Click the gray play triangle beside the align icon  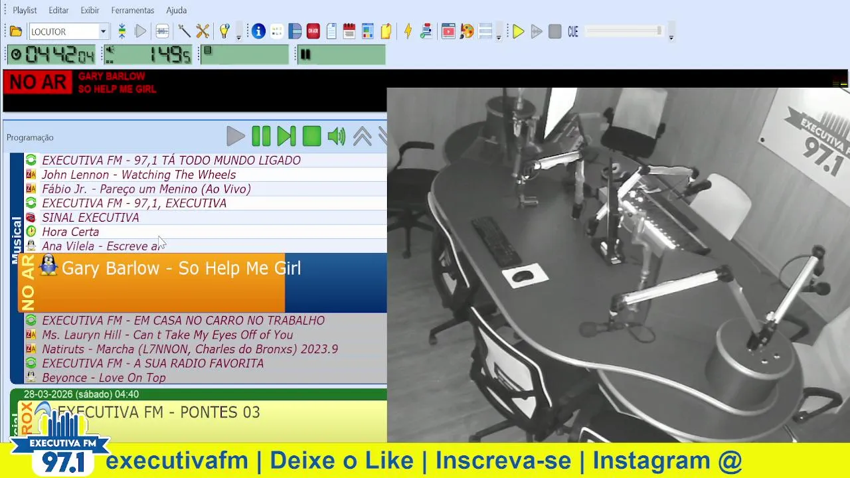coord(141,31)
